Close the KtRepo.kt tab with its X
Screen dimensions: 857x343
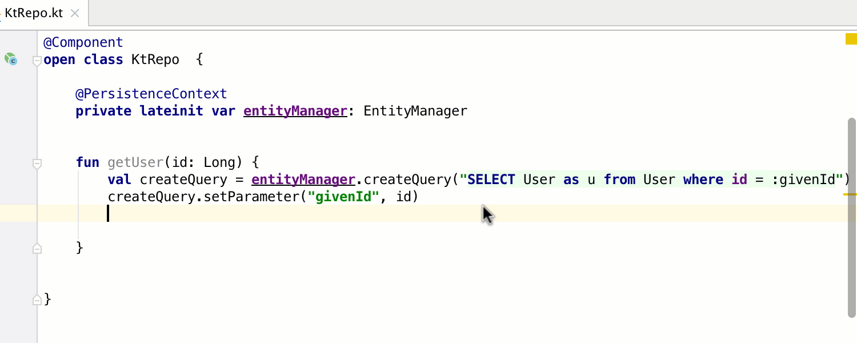(74, 13)
